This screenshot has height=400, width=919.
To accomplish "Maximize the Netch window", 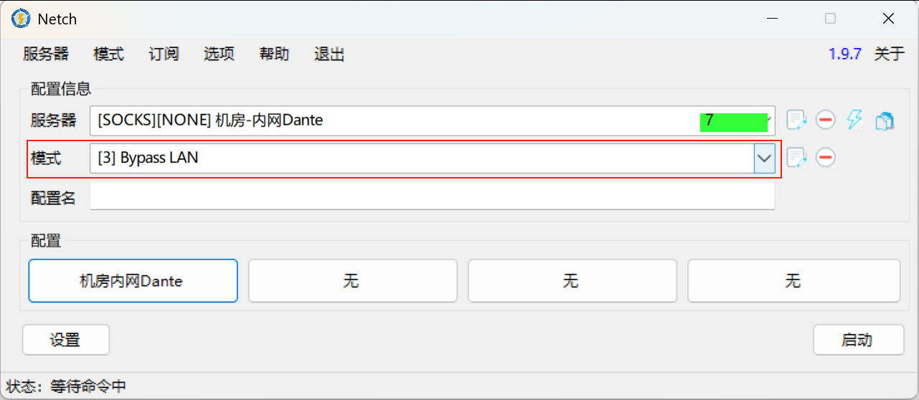I will [x=830, y=19].
